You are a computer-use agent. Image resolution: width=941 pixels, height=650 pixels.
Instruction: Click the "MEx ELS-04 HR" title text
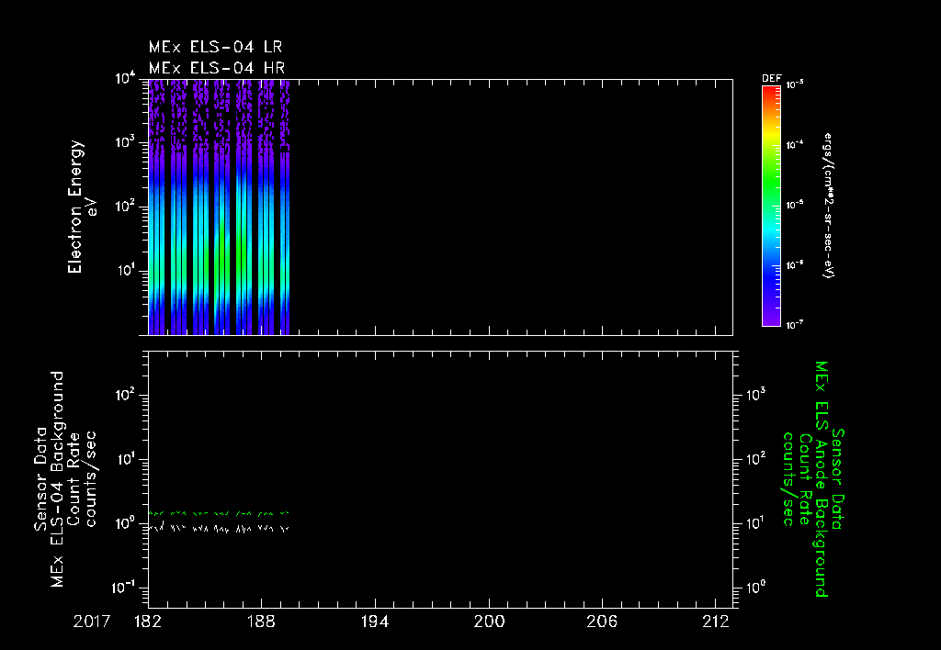tap(217, 68)
